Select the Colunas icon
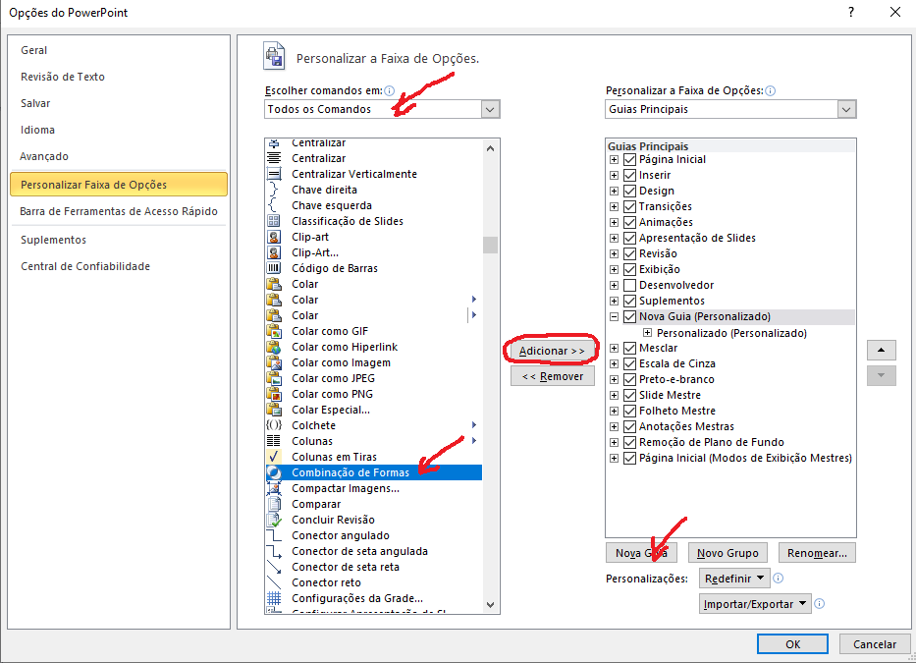This screenshot has height=663, width=916. [x=273, y=441]
